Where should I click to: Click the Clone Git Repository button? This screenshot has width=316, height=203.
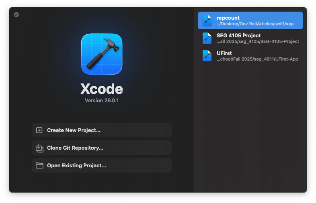point(102,148)
